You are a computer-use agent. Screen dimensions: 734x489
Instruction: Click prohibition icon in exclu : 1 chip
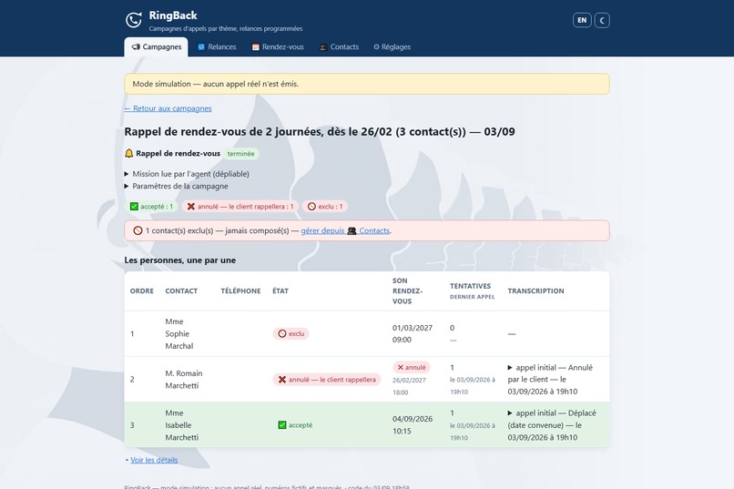point(311,207)
